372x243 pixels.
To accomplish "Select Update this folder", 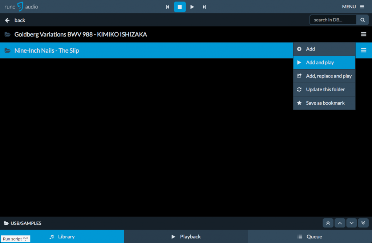I will pos(324,89).
